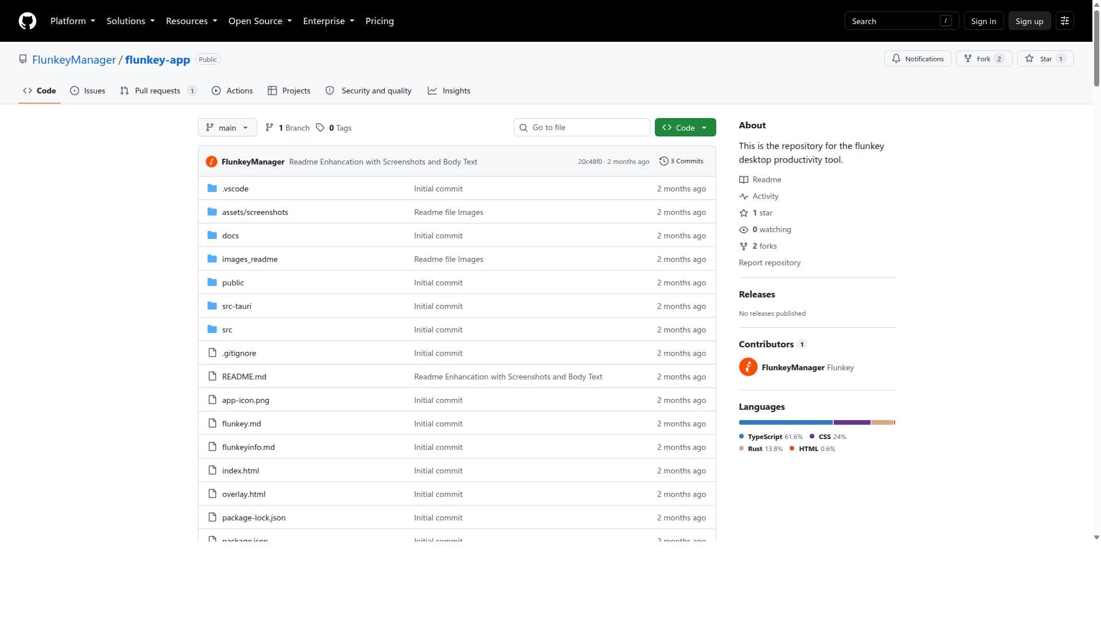Image resolution: width=1101 pixels, height=619 pixels.
Task: Switch to the Projects tab
Action: [289, 91]
